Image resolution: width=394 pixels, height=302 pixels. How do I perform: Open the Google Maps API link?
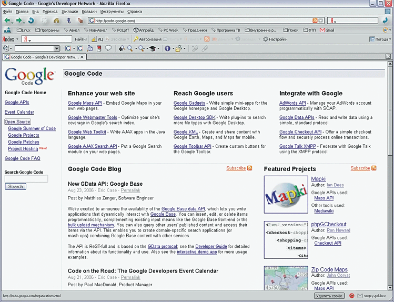(x=85, y=103)
